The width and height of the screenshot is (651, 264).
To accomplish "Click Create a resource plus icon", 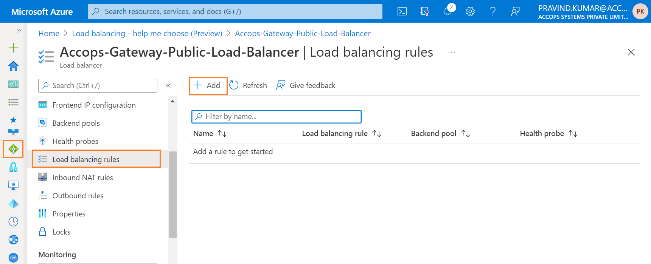I will (x=13, y=48).
